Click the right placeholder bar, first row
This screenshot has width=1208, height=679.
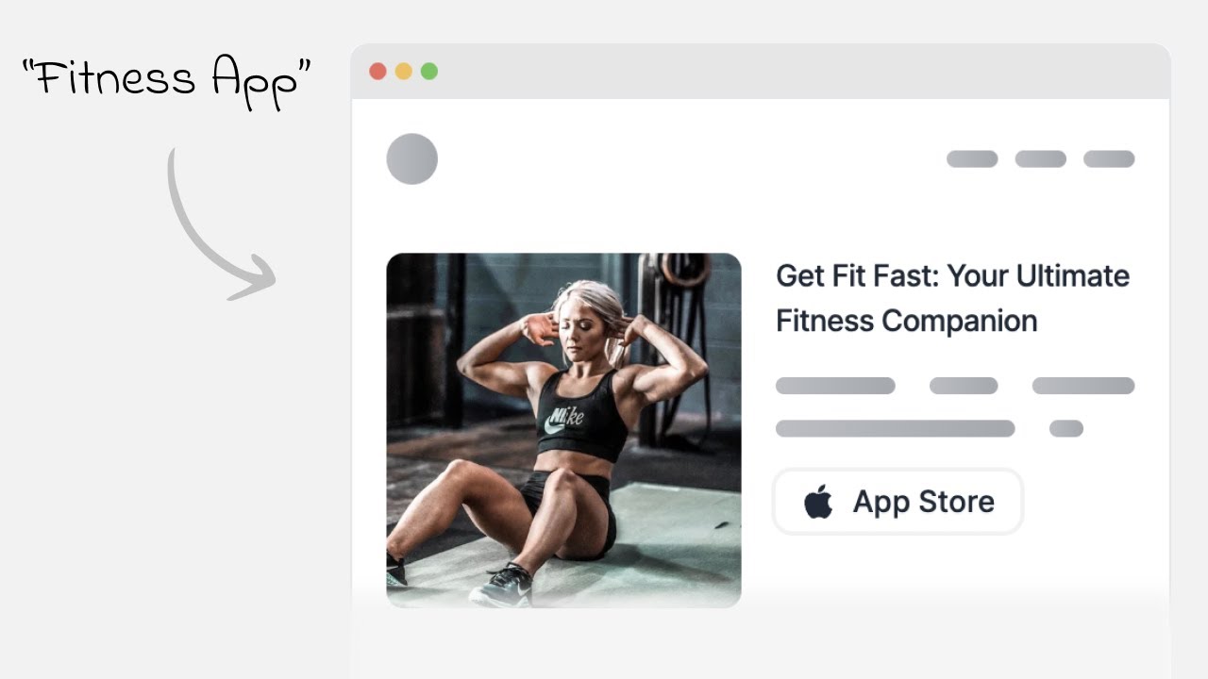[1083, 386]
